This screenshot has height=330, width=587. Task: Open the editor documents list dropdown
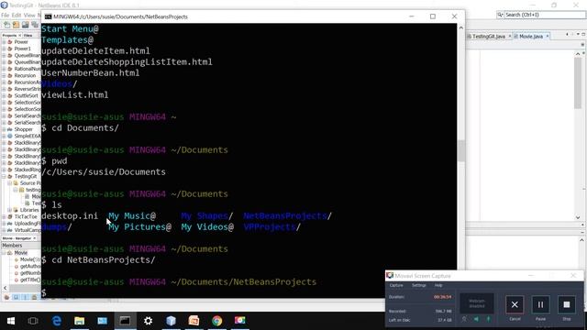click(578, 35)
